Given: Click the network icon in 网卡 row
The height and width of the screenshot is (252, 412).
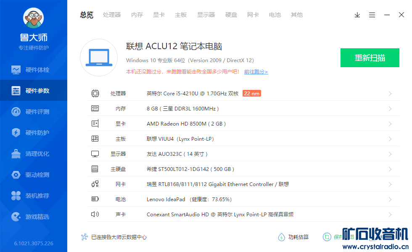Looking at the screenshot, I should [95, 184].
